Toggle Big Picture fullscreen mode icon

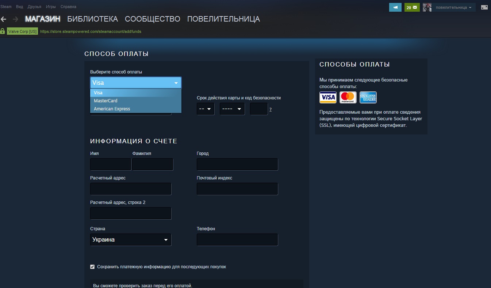coord(484,7)
